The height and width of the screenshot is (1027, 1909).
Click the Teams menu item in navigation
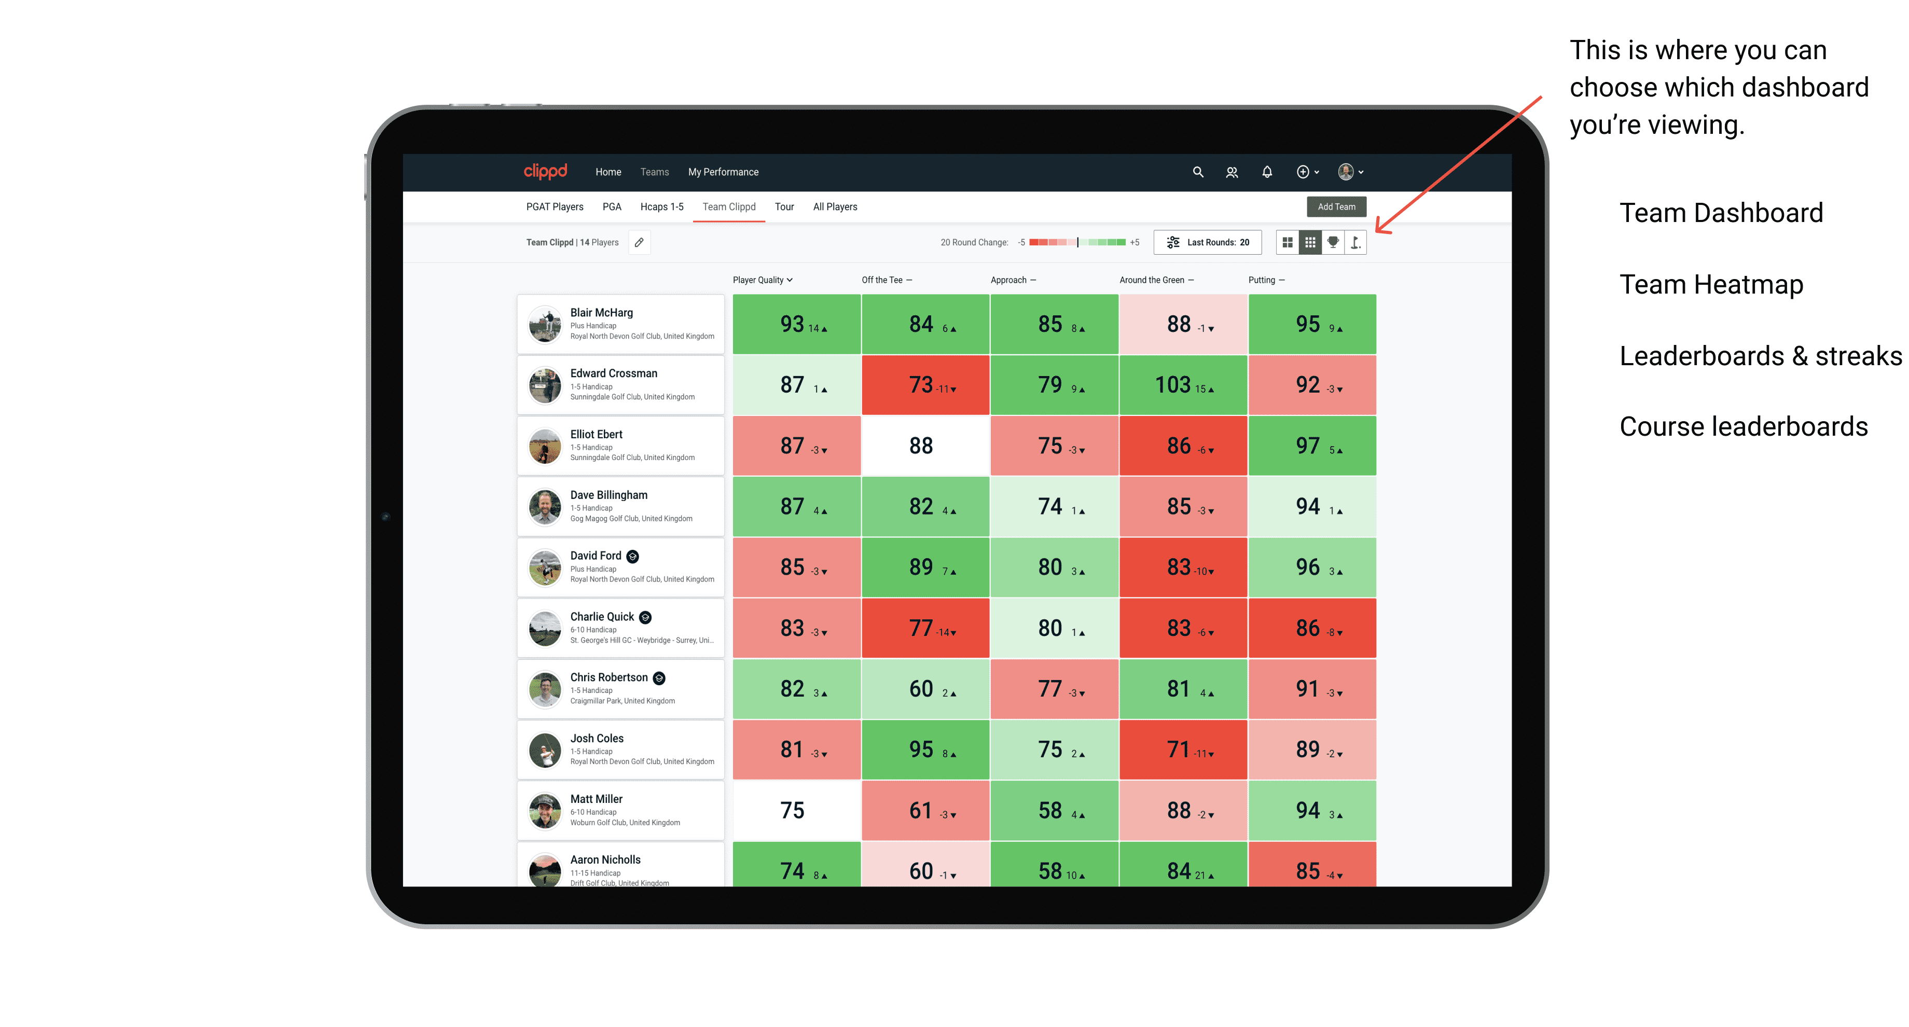coord(670,172)
